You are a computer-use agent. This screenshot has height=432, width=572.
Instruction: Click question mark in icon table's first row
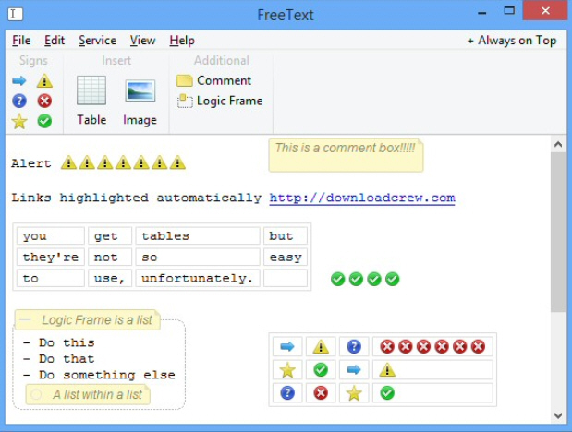coord(354,346)
